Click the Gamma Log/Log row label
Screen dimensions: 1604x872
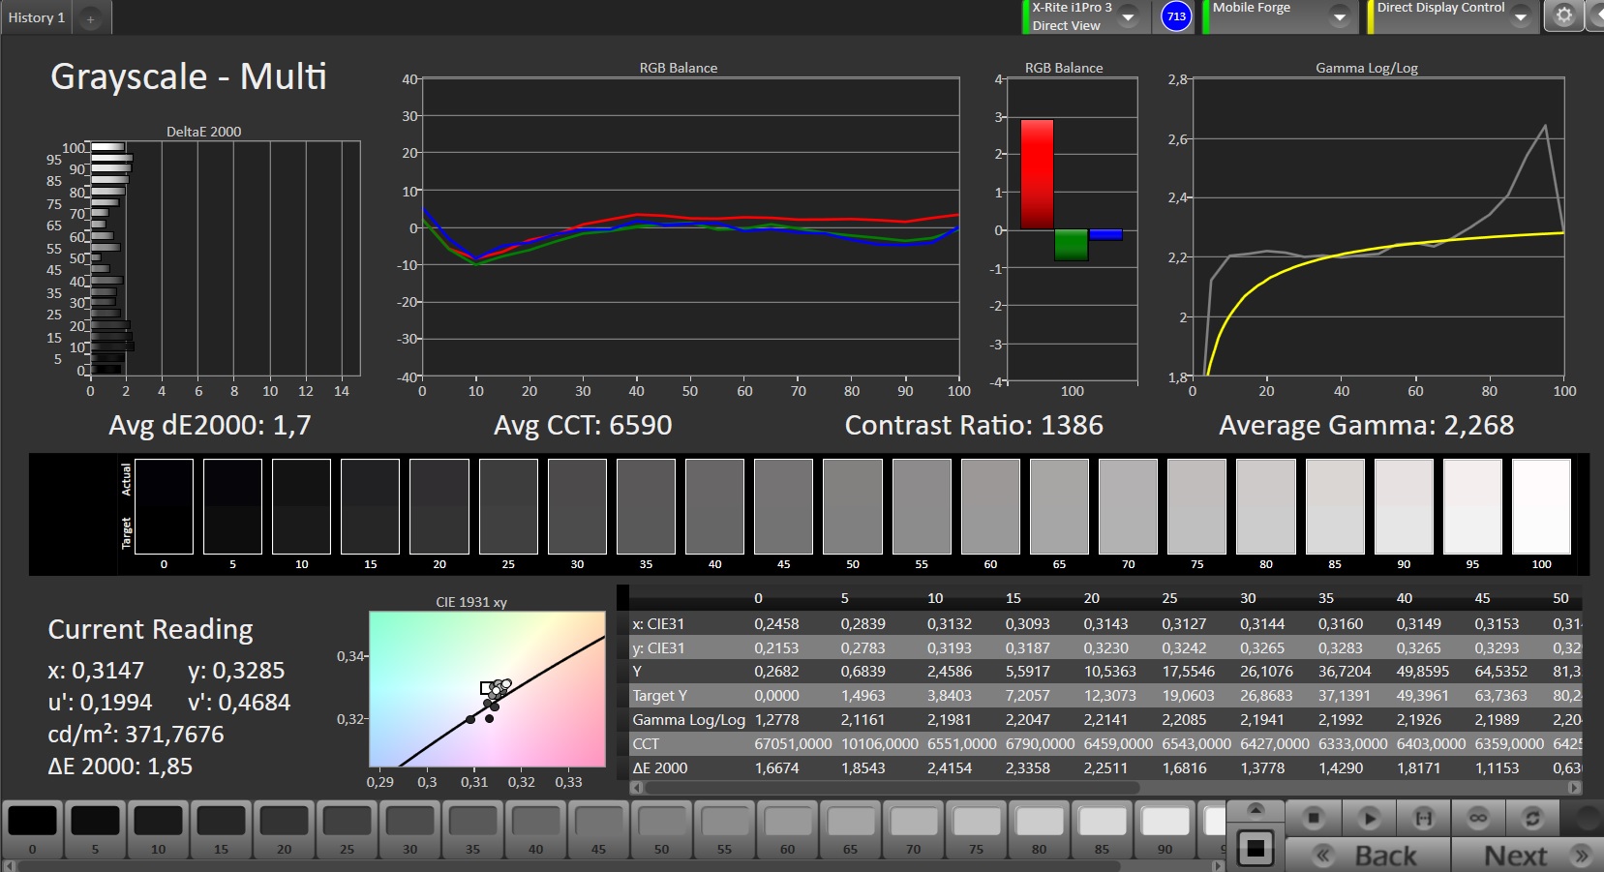tap(688, 720)
